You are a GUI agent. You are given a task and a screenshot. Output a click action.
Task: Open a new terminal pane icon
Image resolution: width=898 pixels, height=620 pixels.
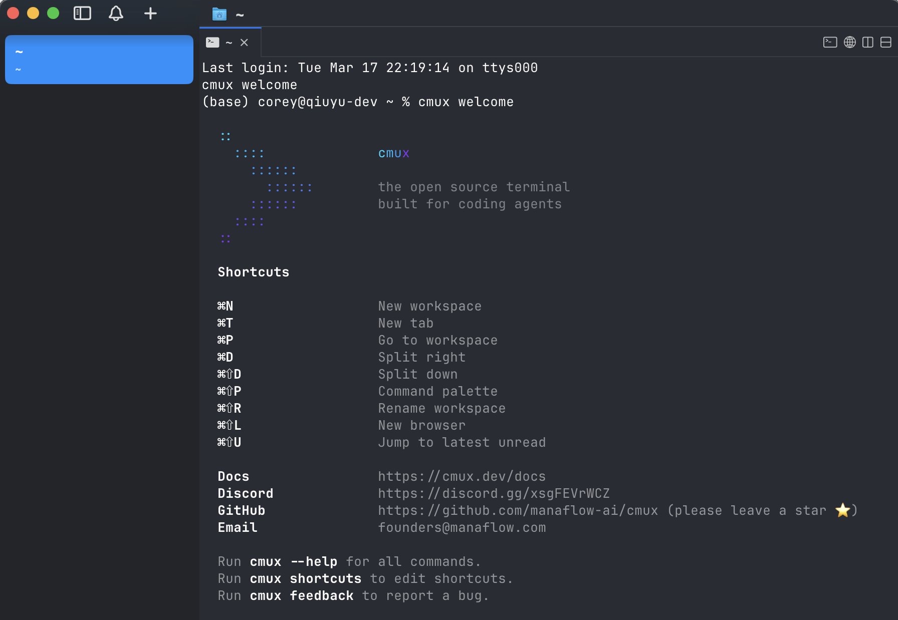[830, 42]
